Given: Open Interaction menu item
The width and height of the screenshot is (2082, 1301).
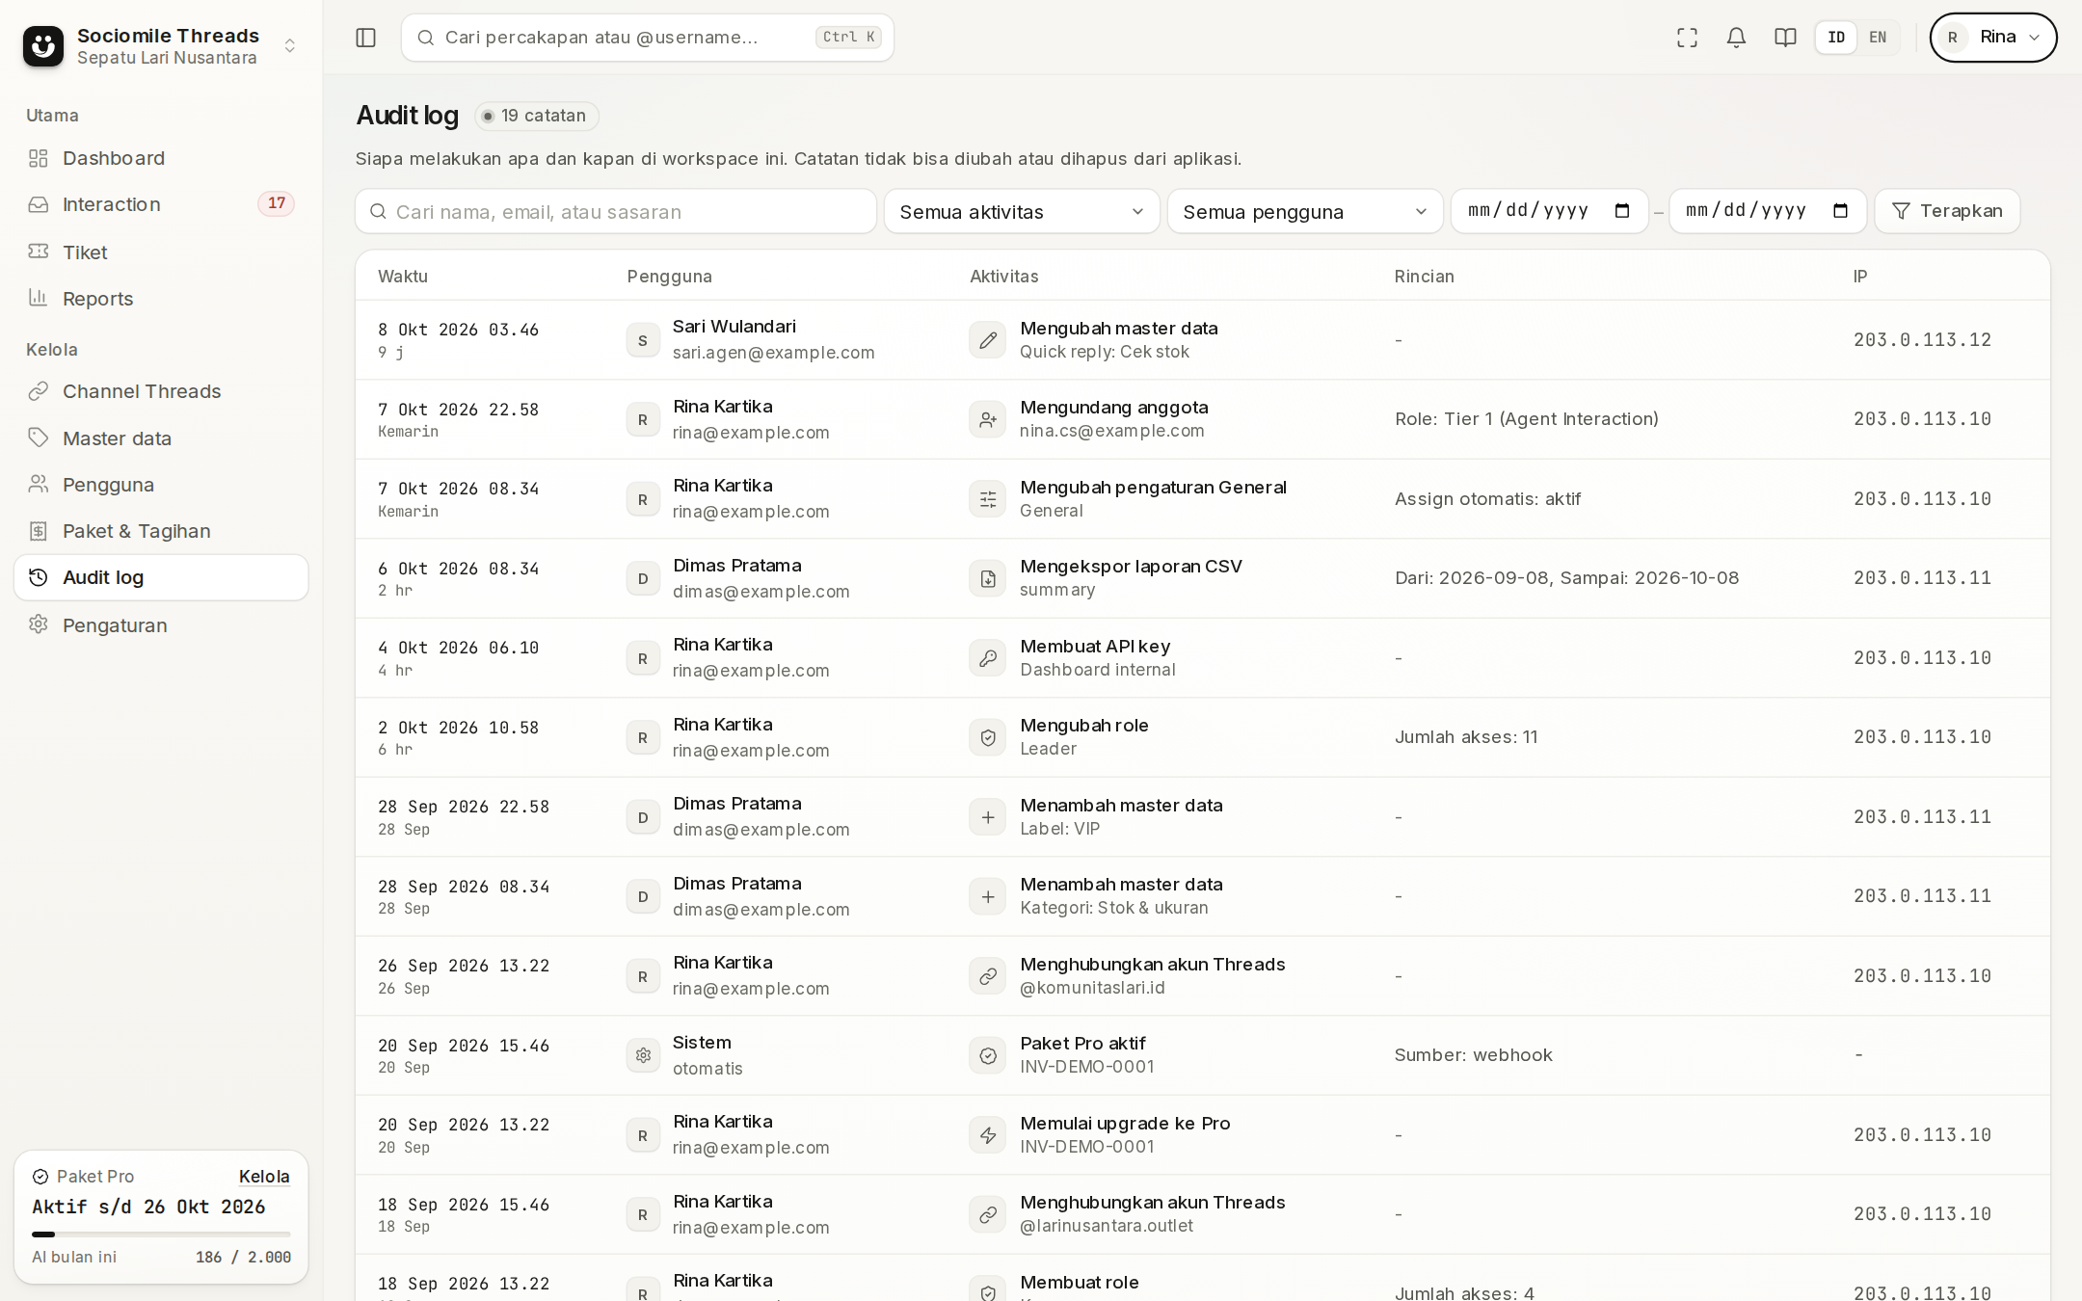Looking at the screenshot, I should pos(161,204).
